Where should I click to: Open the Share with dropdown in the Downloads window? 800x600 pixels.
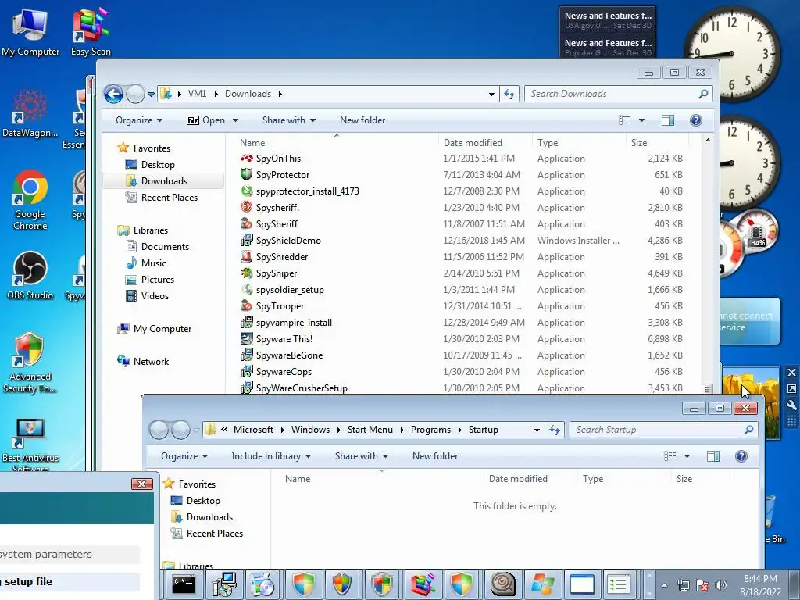(x=289, y=120)
